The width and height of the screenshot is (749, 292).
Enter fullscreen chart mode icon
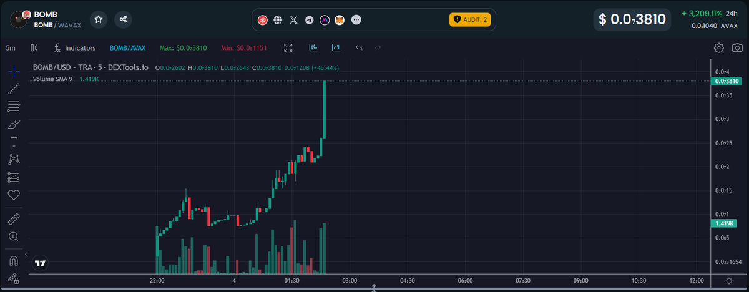click(288, 47)
